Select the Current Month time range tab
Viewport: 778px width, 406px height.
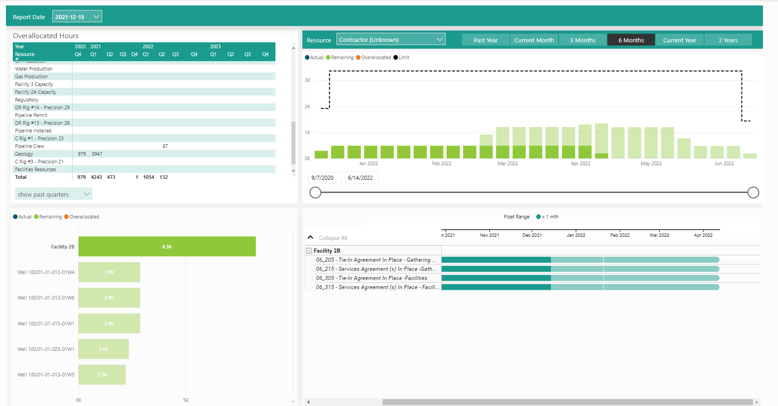(x=534, y=40)
